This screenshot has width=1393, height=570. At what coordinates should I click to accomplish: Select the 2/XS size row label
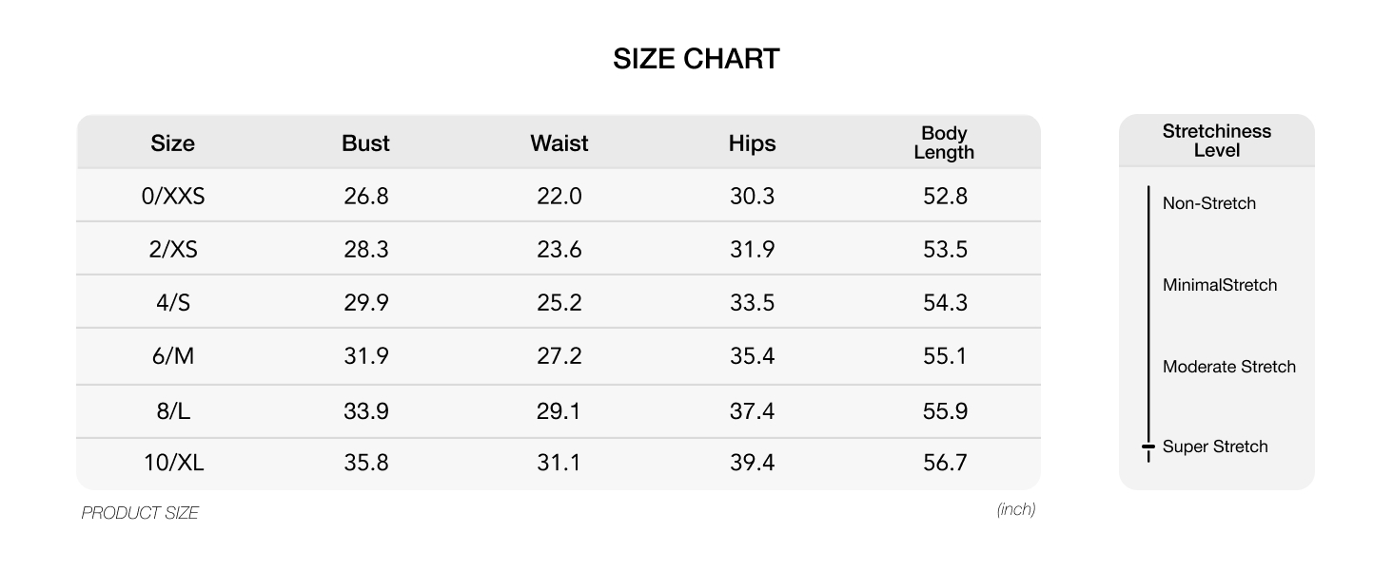[x=173, y=250]
